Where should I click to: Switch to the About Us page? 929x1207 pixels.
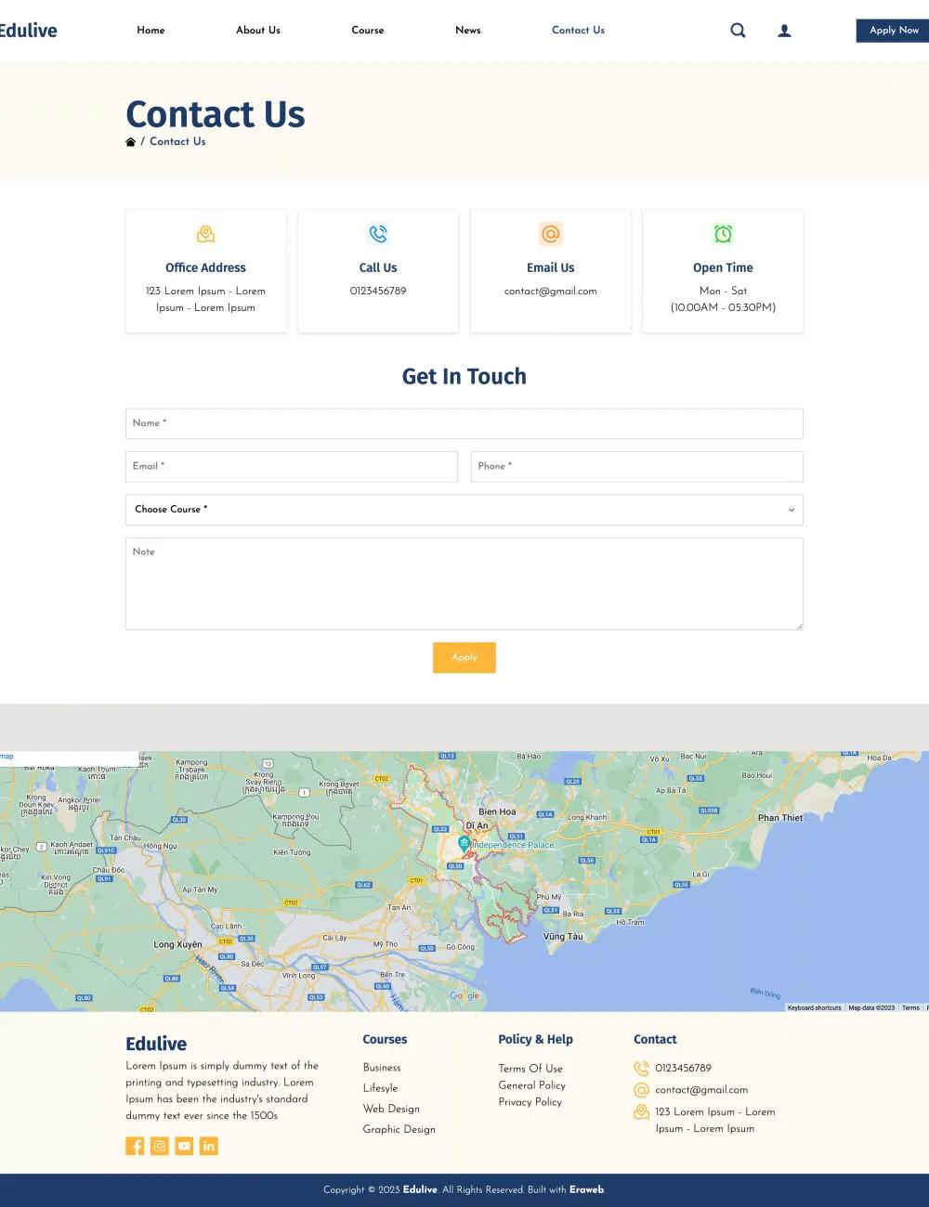point(257,30)
